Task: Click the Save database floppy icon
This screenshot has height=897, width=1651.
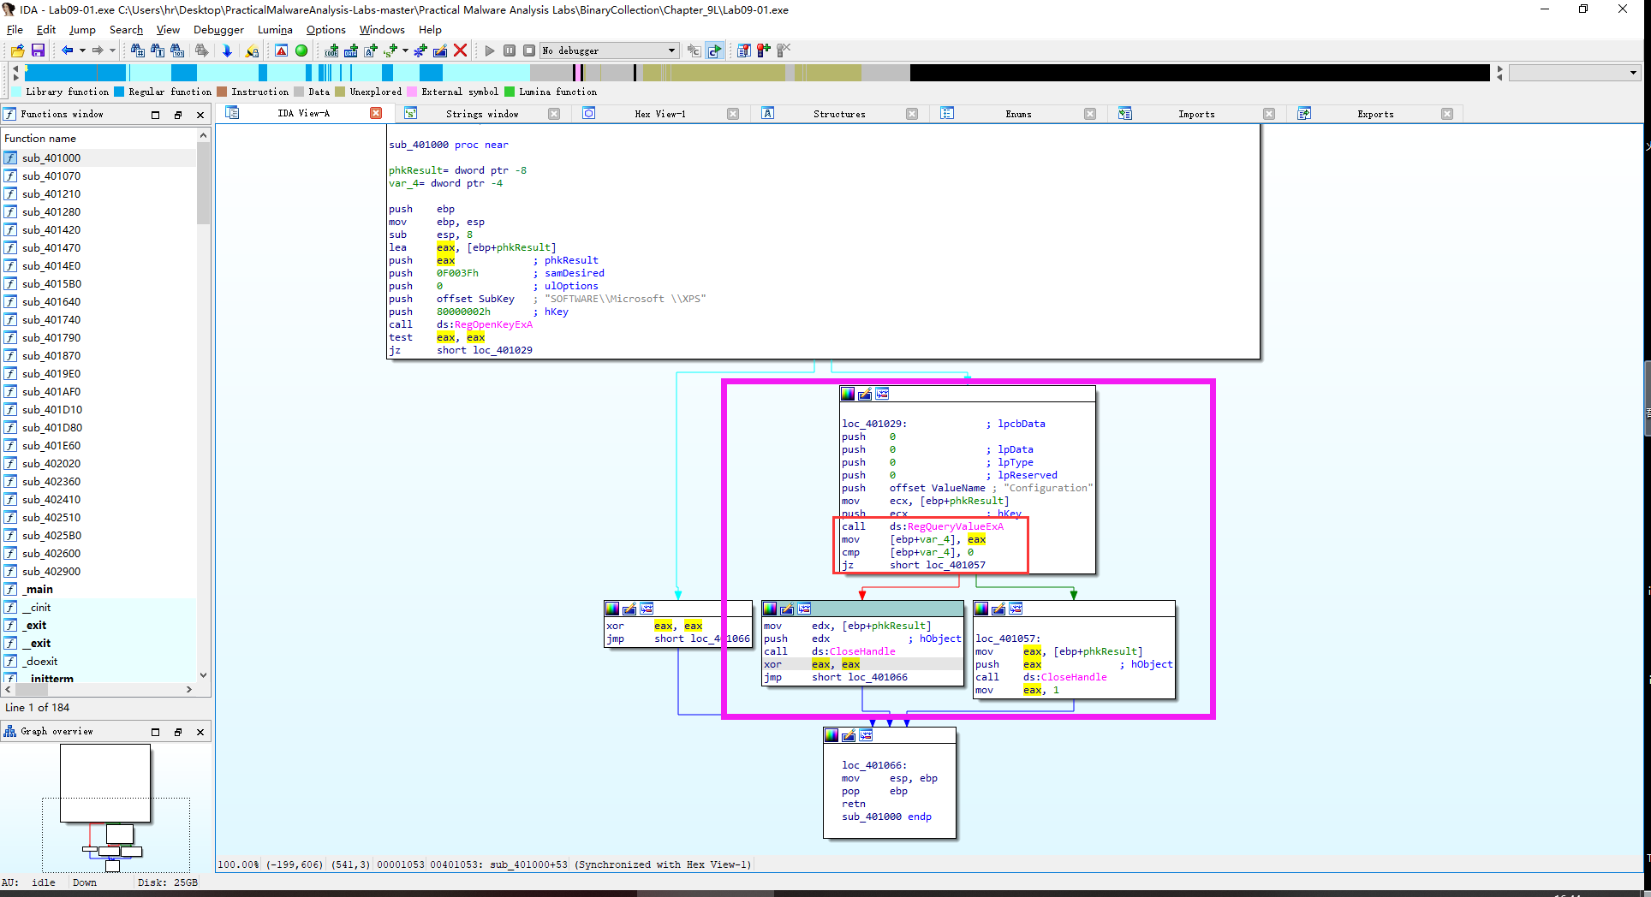Action: pyautogui.click(x=38, y=50)
